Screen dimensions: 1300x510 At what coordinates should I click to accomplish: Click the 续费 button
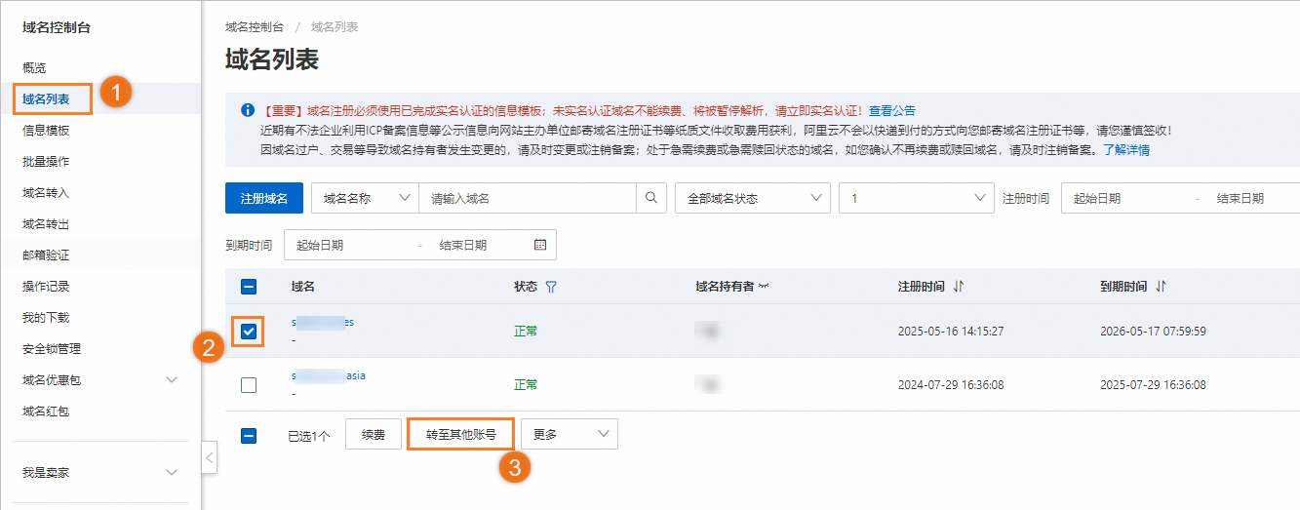(374, 434)
